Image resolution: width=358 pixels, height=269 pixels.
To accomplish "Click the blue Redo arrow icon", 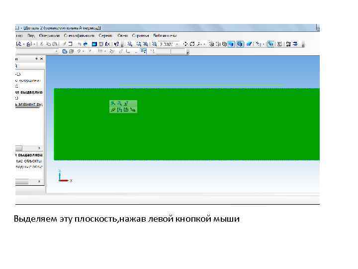I will coord(86,44).
